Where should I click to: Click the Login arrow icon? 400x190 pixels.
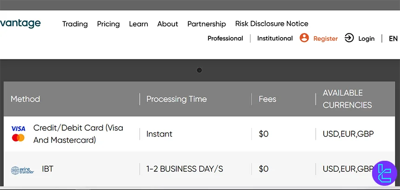349,38
